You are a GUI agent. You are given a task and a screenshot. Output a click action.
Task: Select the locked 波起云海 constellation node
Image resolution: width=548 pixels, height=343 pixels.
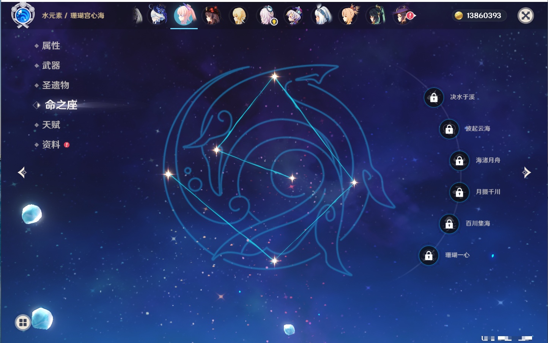449,129
